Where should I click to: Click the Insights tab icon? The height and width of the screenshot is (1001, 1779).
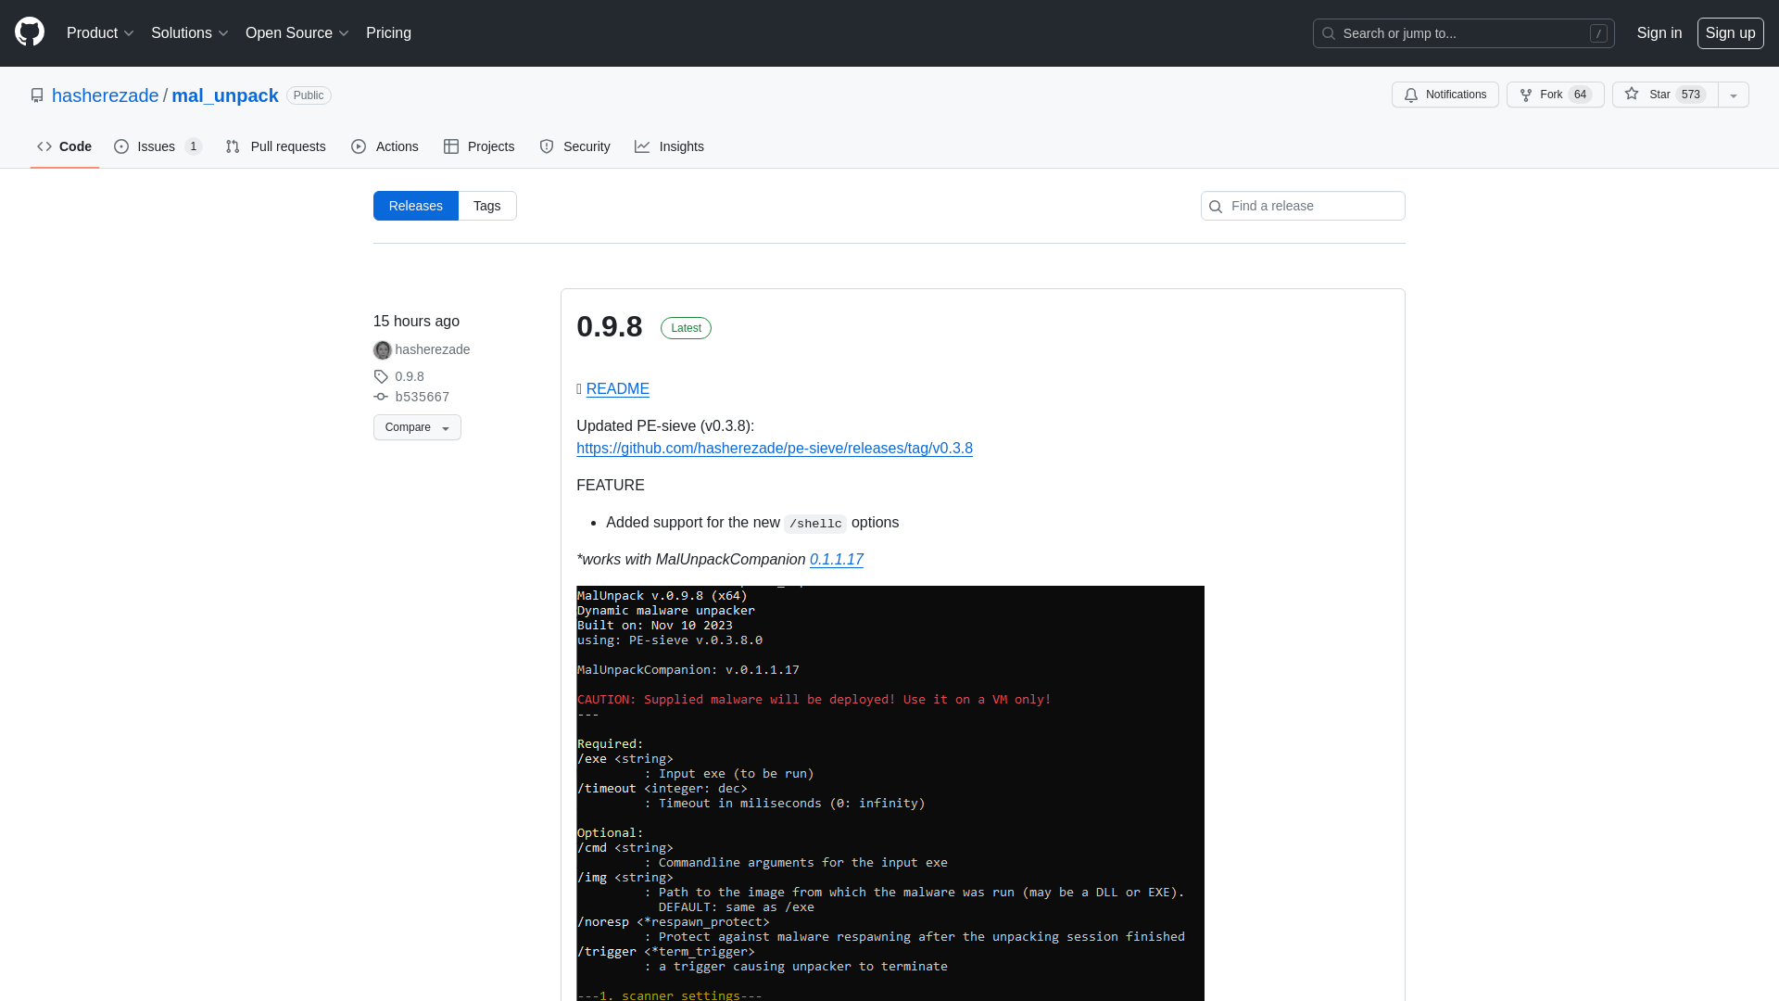(x=643, y=146)
